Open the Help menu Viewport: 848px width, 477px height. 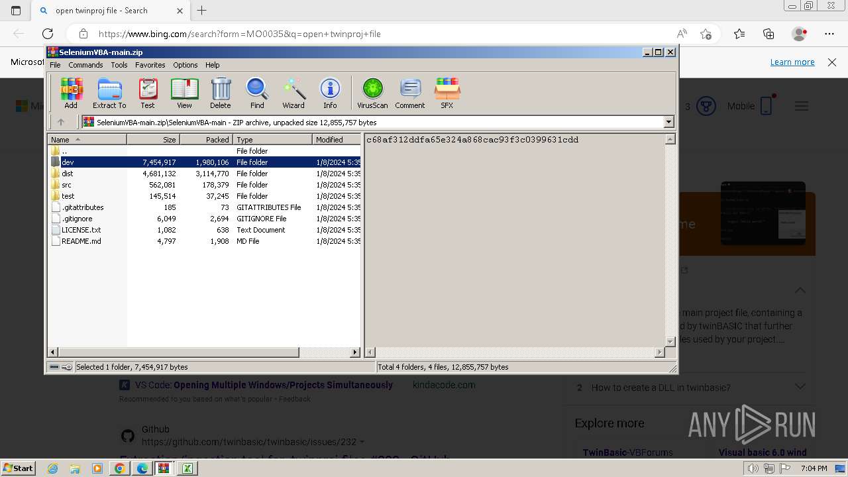pyautogui.click(x=213, y=65)
